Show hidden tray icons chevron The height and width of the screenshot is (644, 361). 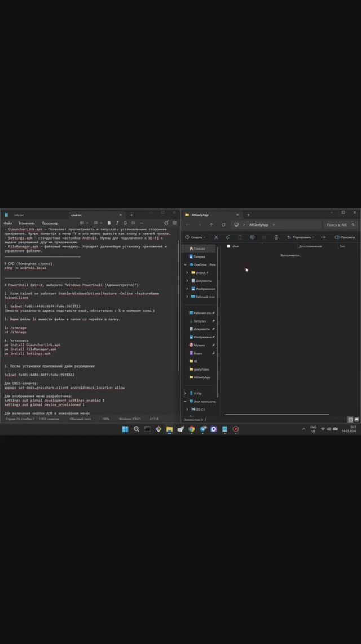303,429
